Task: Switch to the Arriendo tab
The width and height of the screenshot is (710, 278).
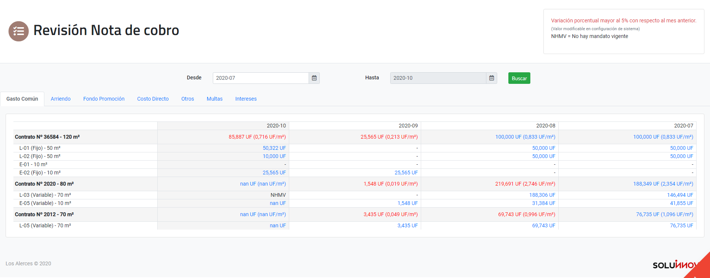Action: click(61, 99)
